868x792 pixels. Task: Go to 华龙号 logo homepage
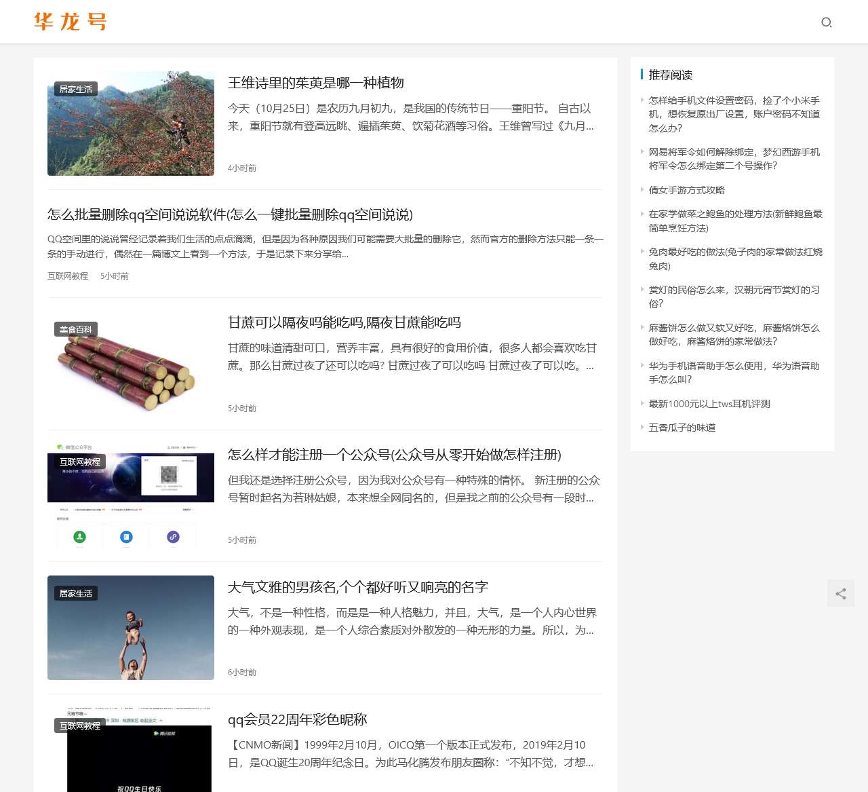[x=71, y=22]
